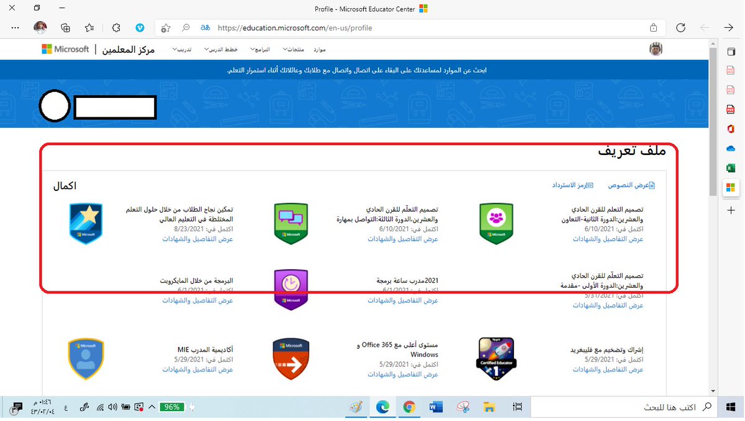The width and height of the screenshot is (745, 421).
Task: Click the blue star badge
Action: tap(86, 223)
